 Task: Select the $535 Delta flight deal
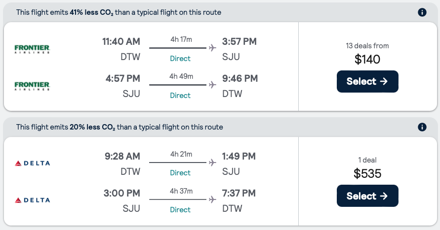tap(367, 196)
